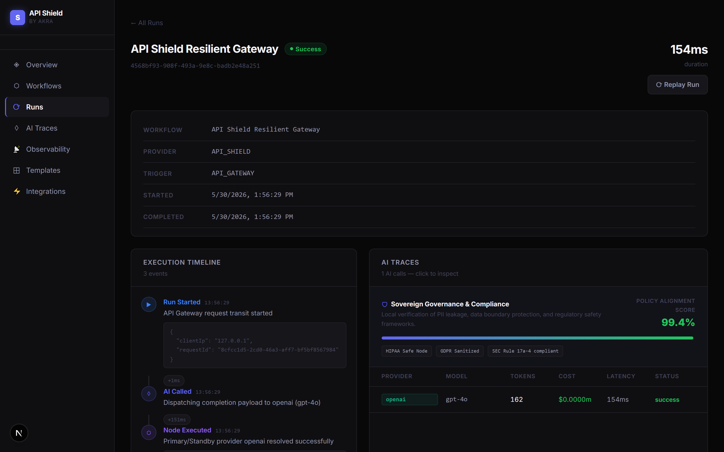Click the +1ms delay chip
The image size is (724, 452).
point(174,380)
